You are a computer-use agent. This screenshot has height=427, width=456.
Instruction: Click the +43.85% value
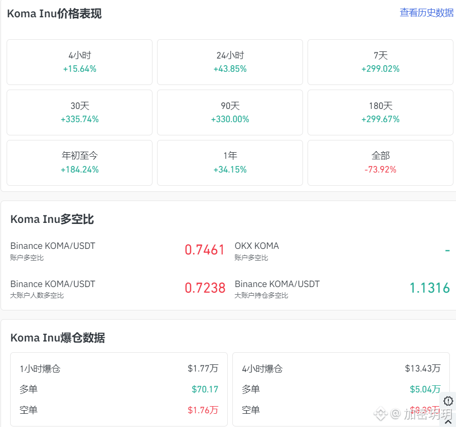(230, 69)
